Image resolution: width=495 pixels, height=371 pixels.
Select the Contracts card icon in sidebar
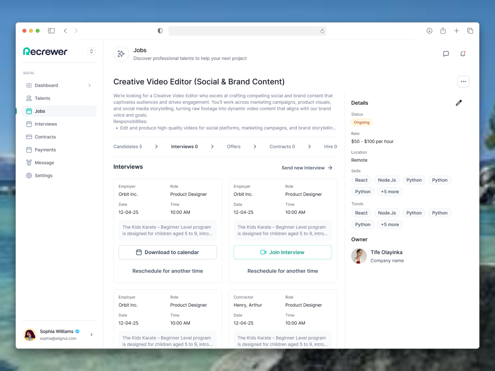(29, 137)
